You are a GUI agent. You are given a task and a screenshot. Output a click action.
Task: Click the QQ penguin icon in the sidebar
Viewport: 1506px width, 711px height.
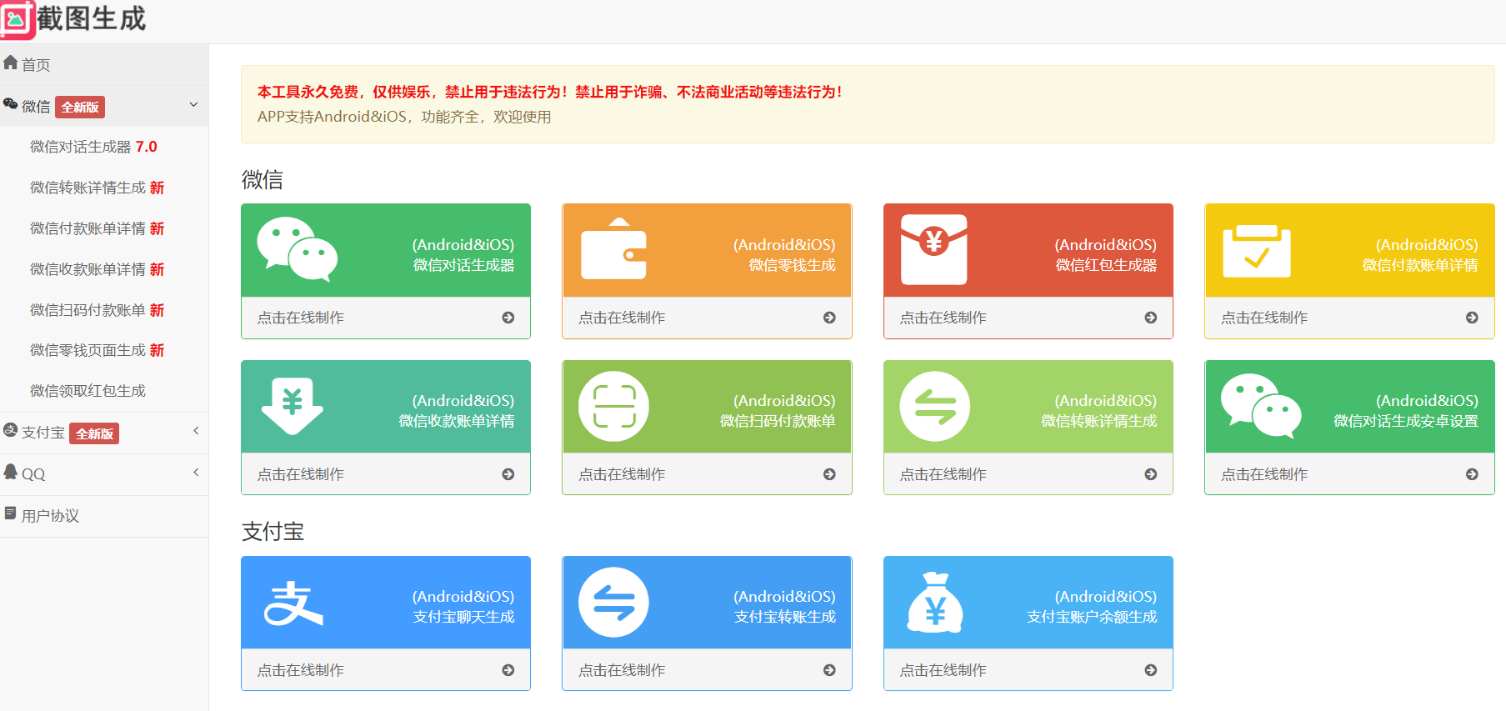(x=11, y=472)
